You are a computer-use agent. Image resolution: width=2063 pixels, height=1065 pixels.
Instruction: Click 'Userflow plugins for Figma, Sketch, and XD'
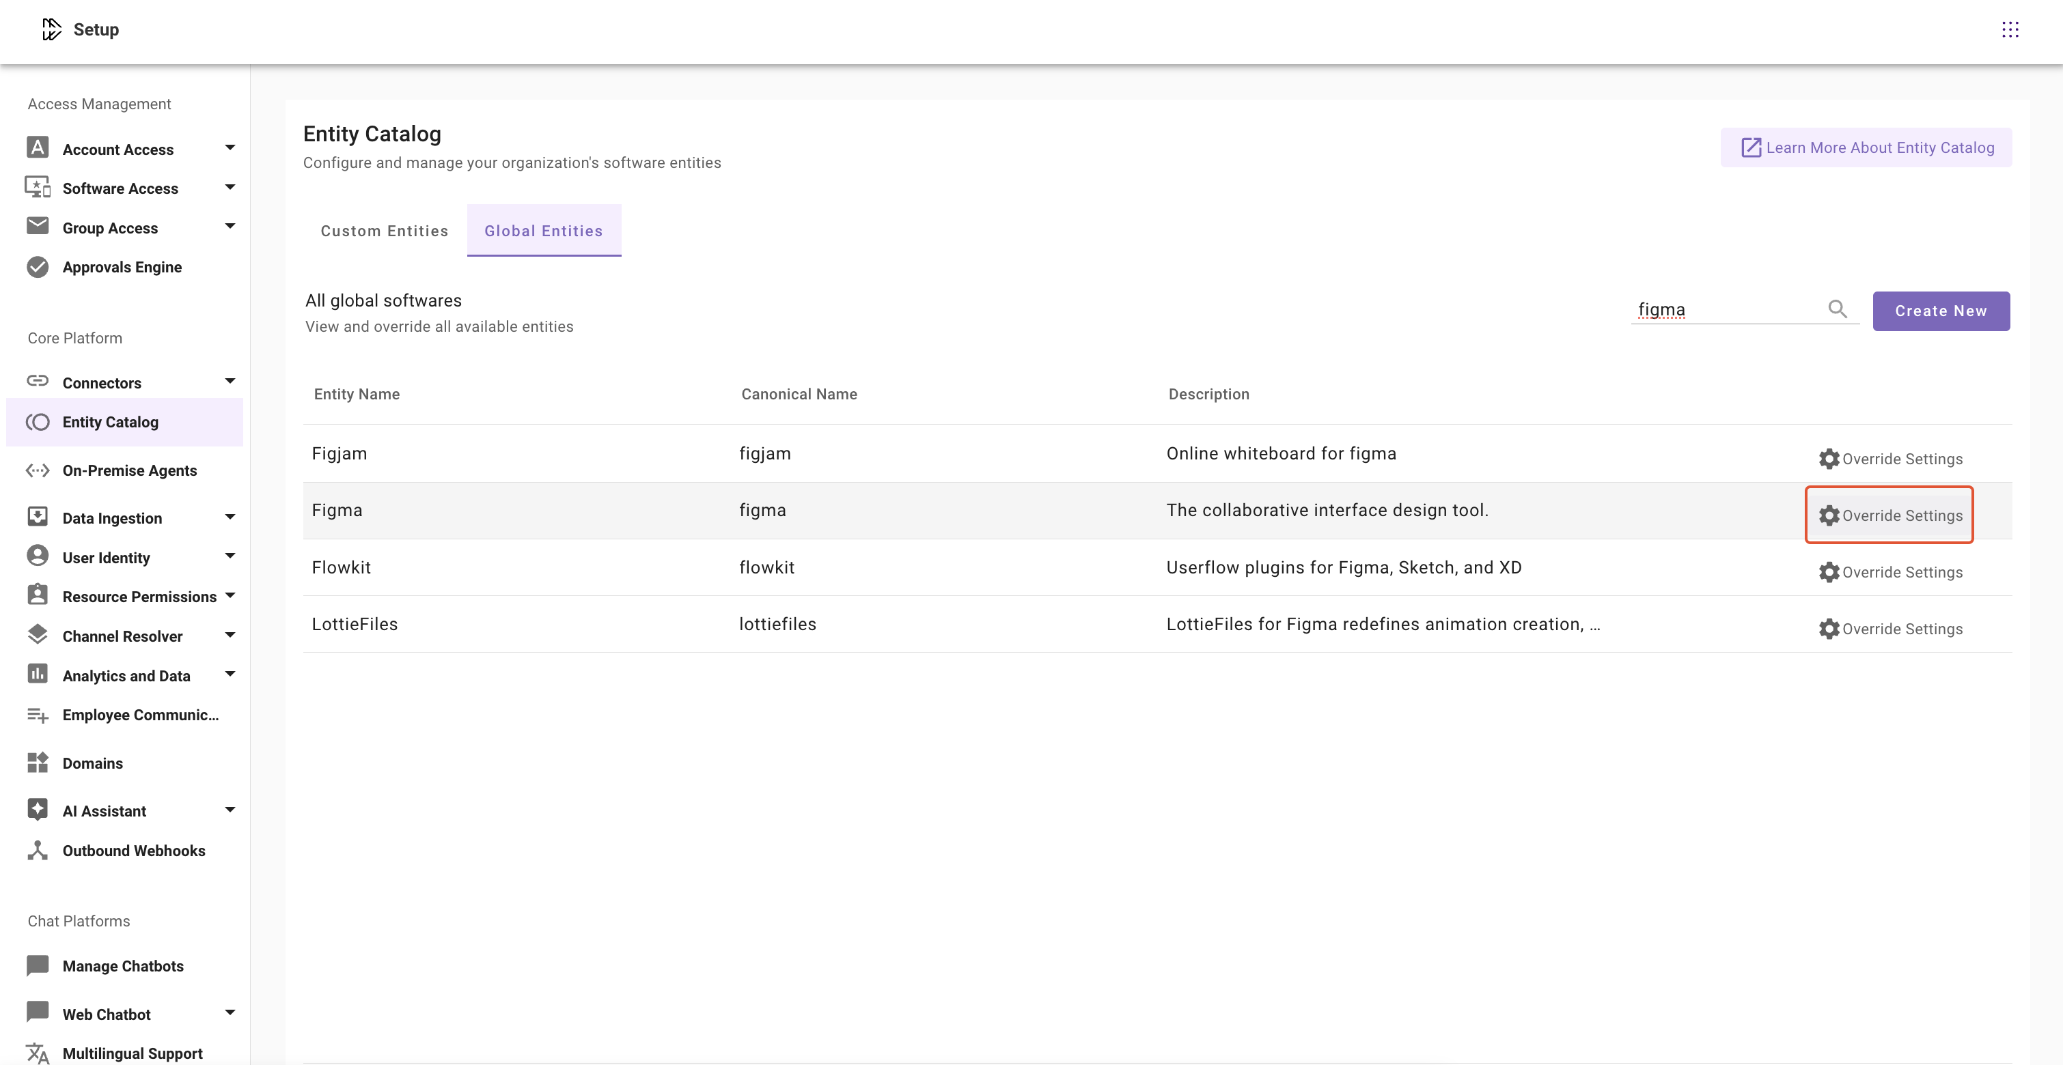[x=1344, y=567]
